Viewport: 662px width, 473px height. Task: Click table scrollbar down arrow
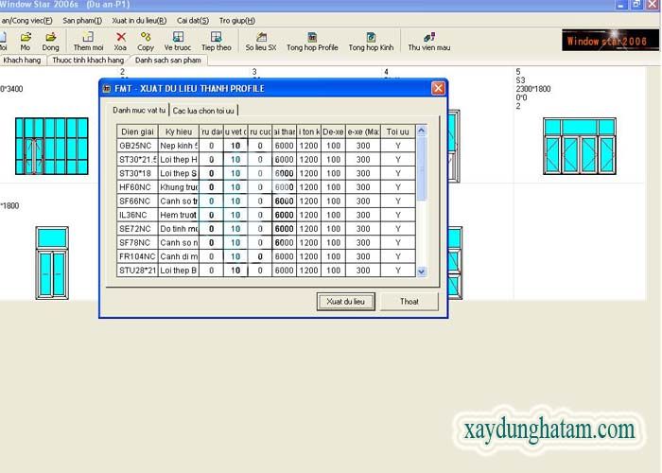tap(422, 272)
